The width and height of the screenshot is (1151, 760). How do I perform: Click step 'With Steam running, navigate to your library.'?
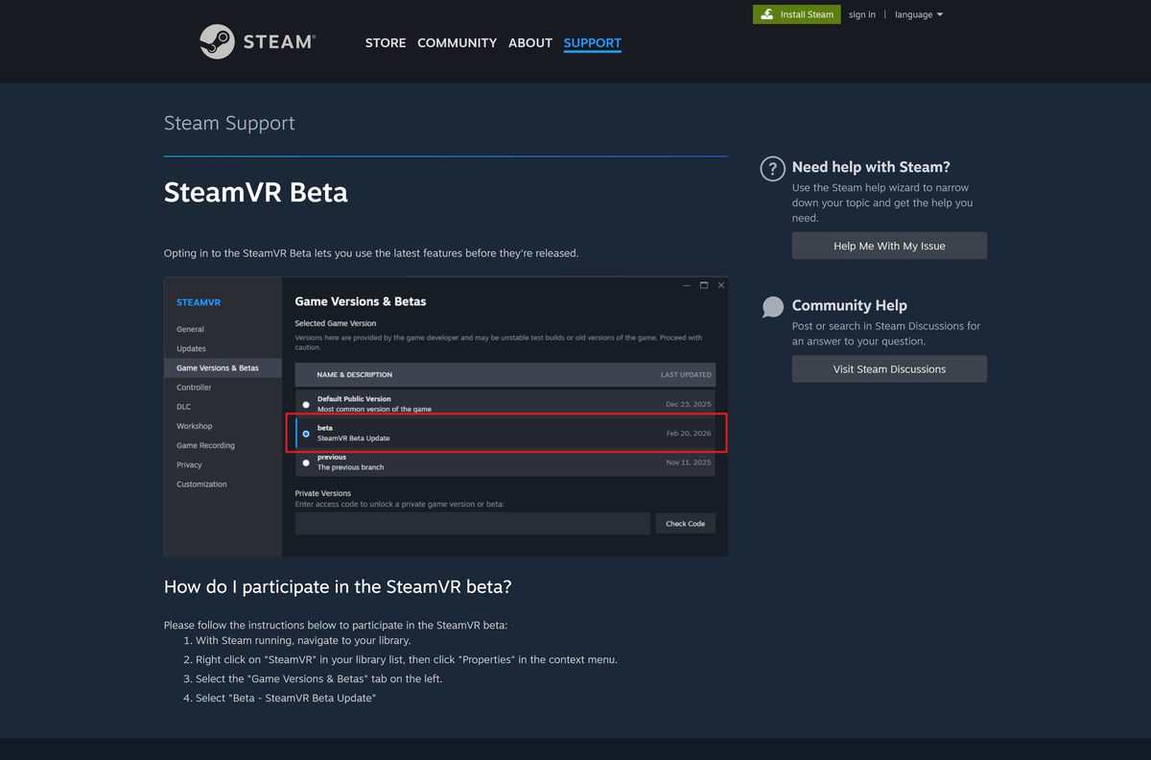pyautogui.click(x=303, y=640)
